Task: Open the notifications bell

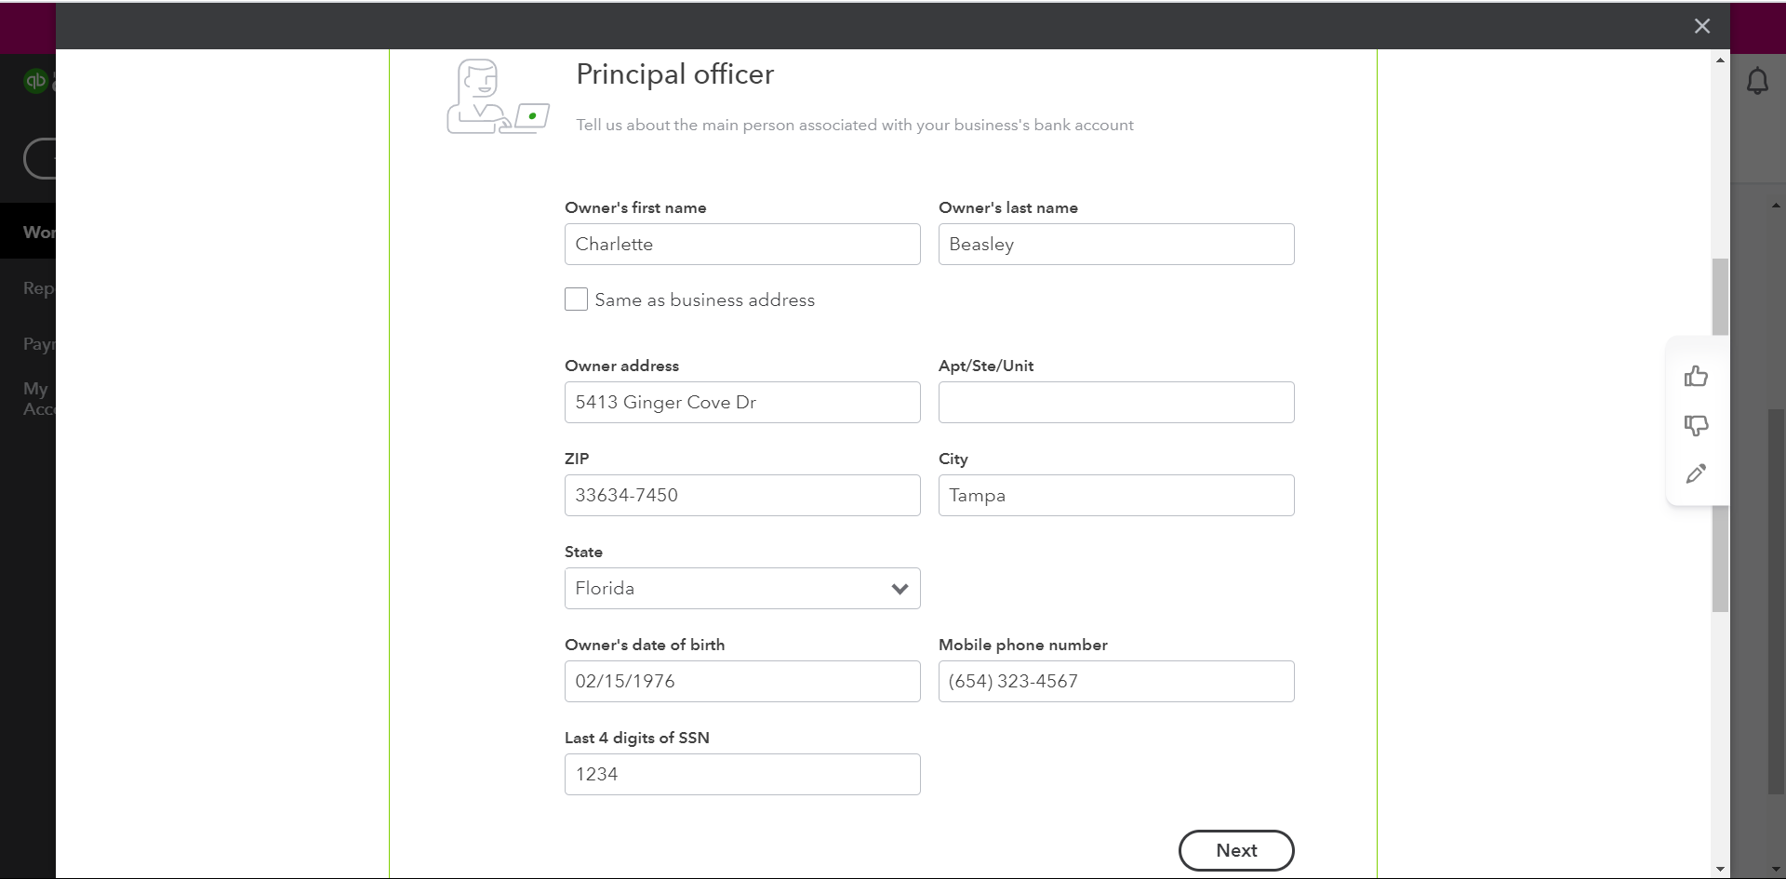Action: point(1759,81)
